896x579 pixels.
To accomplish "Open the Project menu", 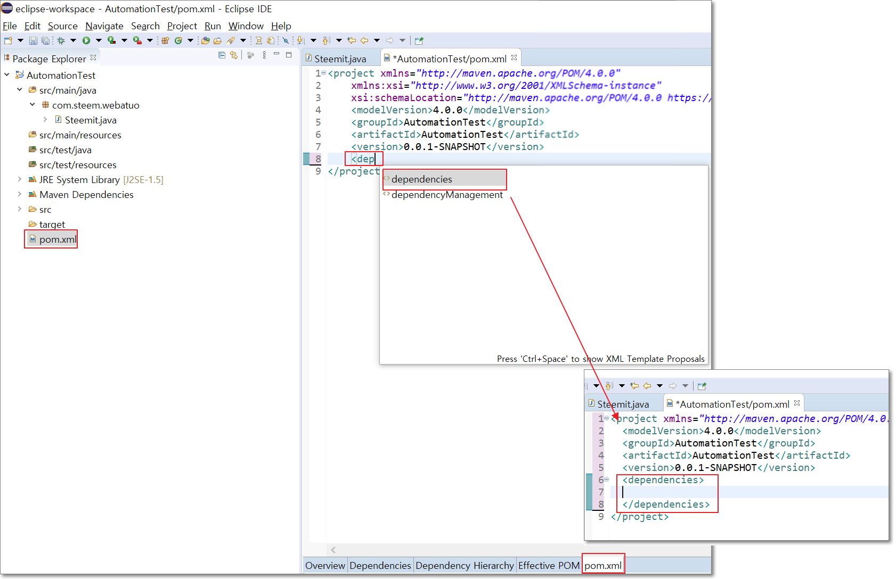I will coord(182,26).
